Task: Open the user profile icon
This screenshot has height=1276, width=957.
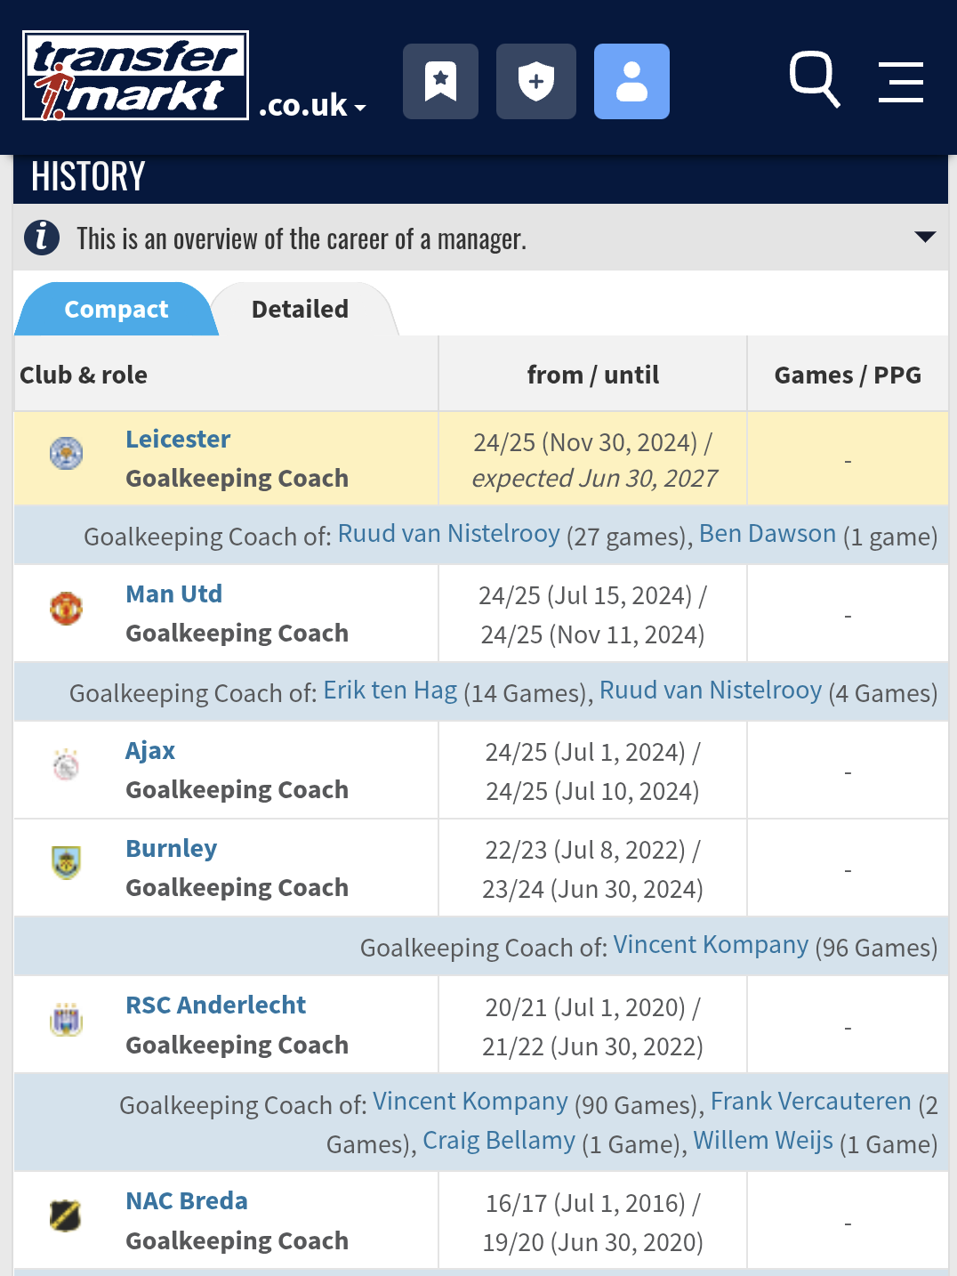Action: [x=631, y=81]
